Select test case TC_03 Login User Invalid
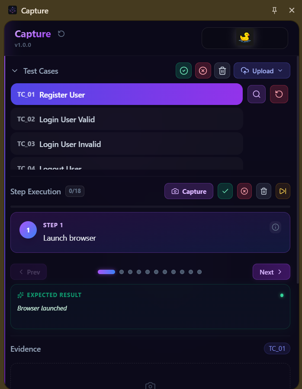The image size is (302, 389). click(x=127, y=144)
